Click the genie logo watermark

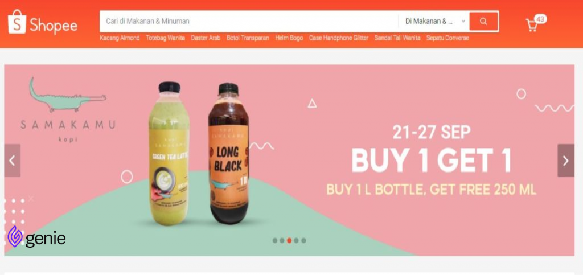36,237
